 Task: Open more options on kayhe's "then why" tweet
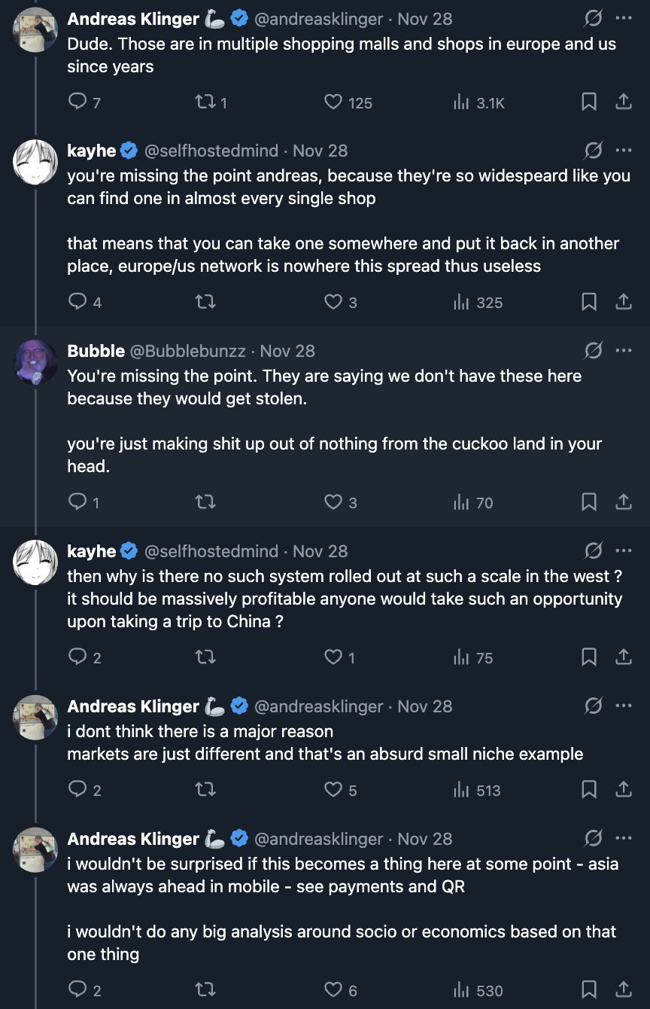click(x=624, y=551)
